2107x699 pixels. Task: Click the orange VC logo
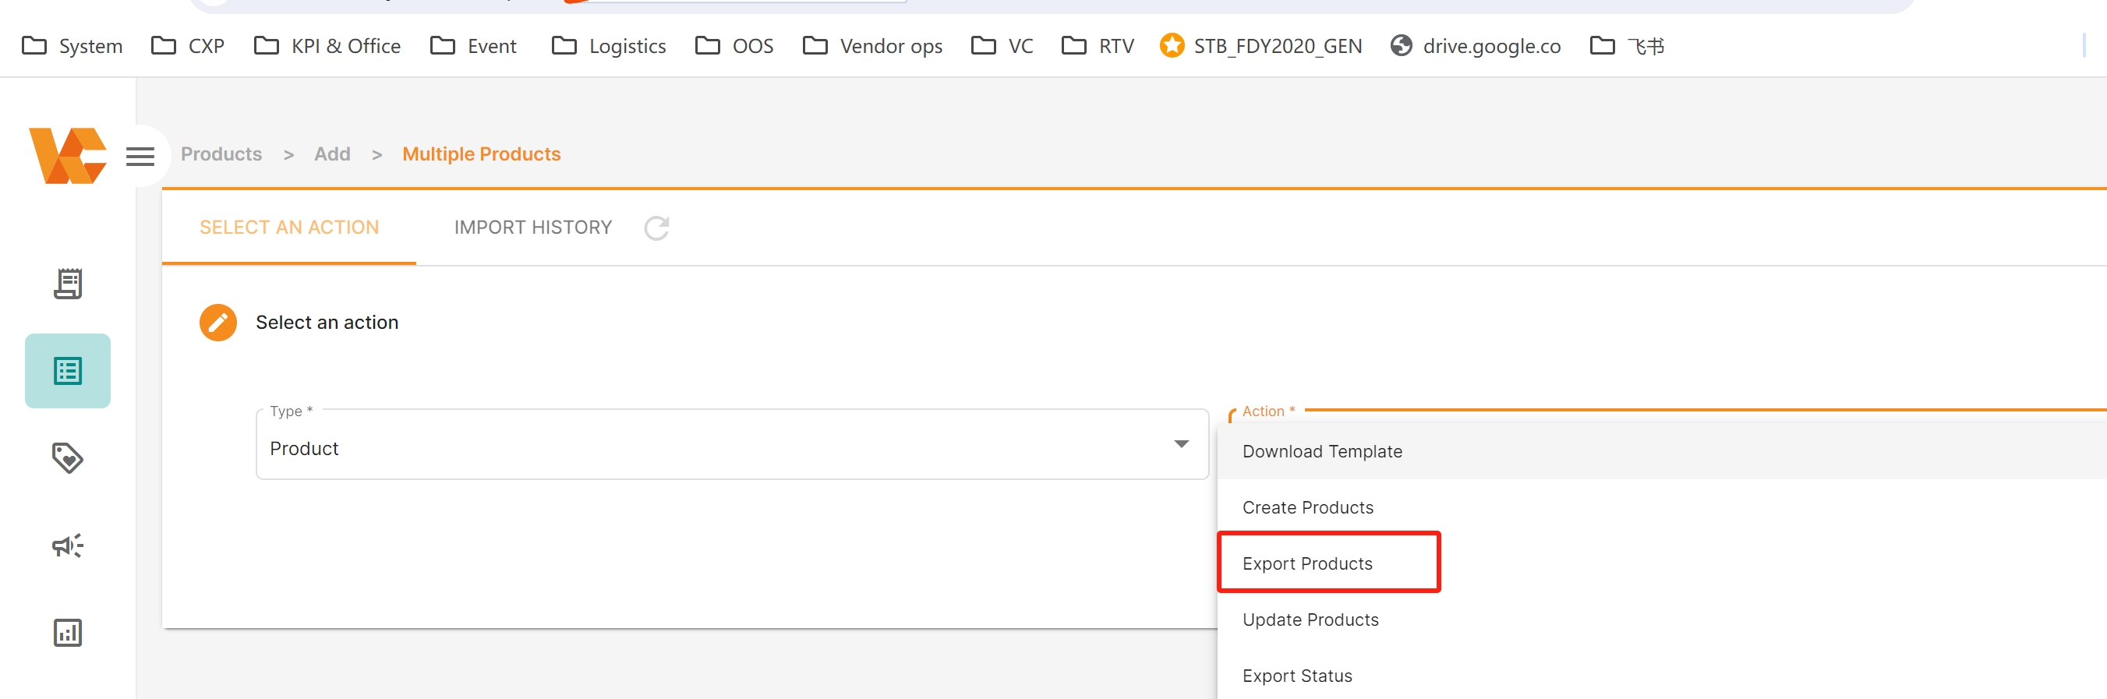(x=68, y=155)
